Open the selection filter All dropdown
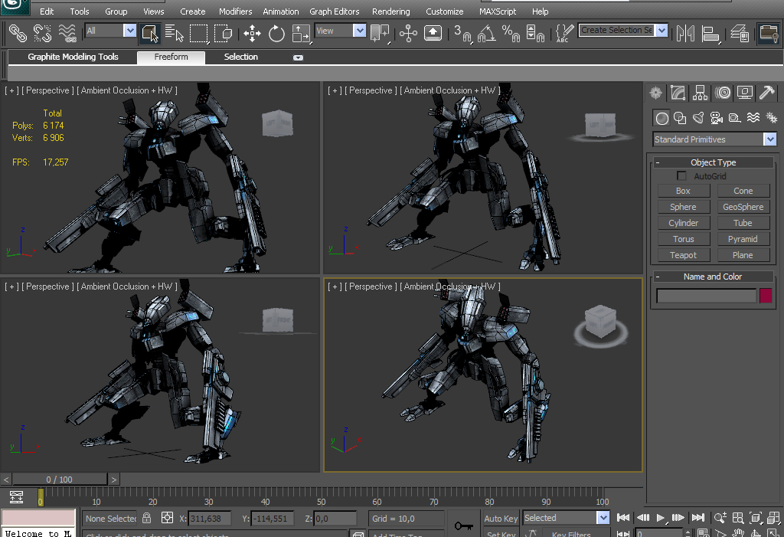The image size is (784, 537). click(x=129, y=31)
